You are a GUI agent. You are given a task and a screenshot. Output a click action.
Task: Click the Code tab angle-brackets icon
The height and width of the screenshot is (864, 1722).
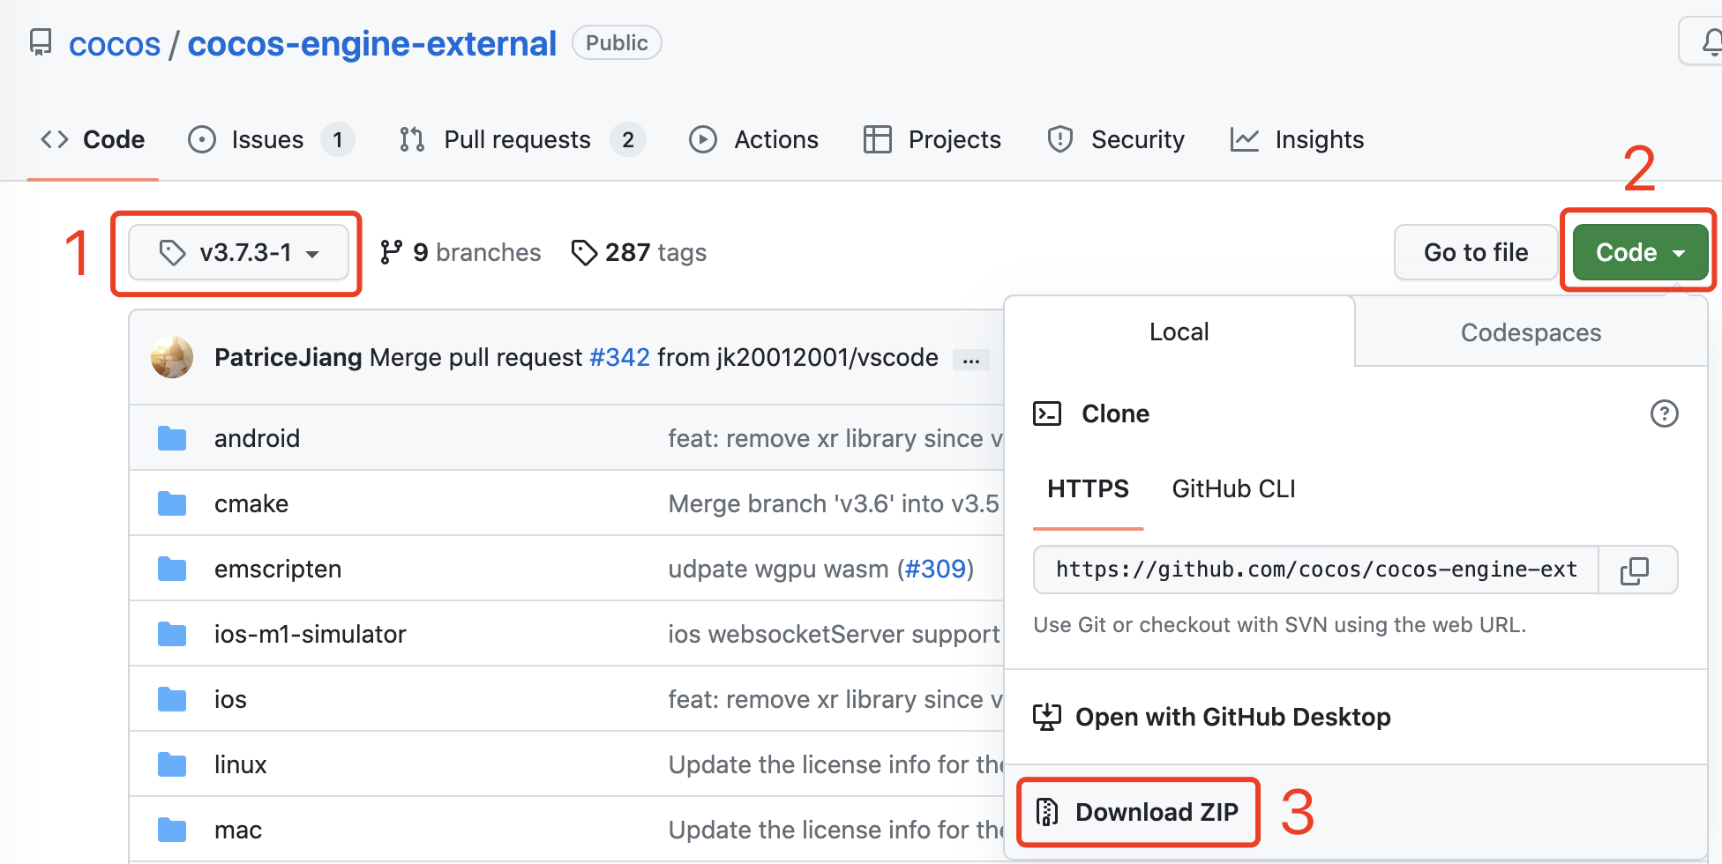pos(55,139)
